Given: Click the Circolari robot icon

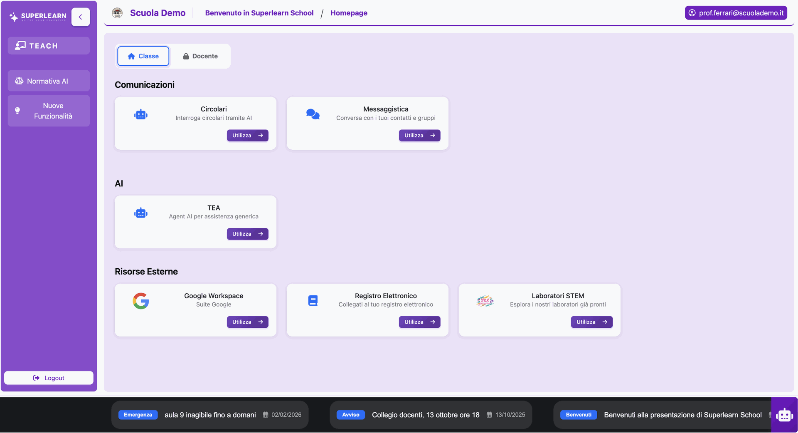Looking at the screenshot, I should pyautogui.click(x=141, y=114).
